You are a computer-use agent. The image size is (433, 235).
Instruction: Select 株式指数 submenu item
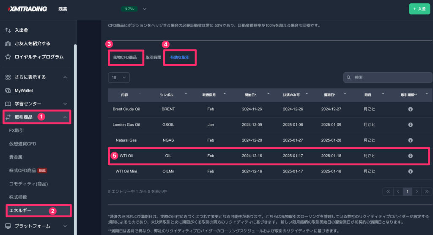tap(18, 197)
